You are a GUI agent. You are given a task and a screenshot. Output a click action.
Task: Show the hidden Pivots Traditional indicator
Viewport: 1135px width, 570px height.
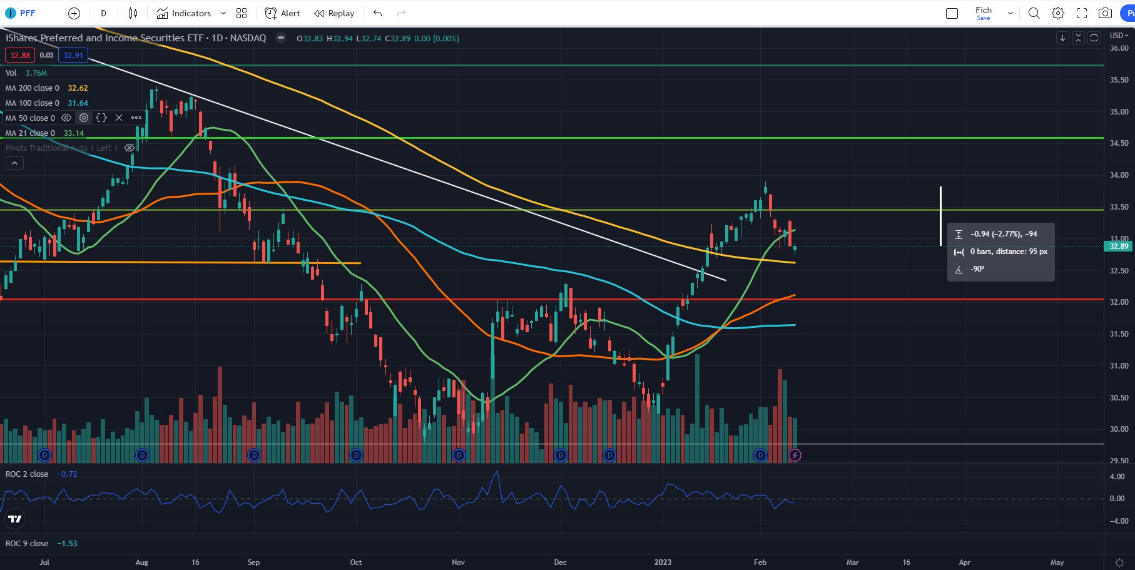click(130, 148)
